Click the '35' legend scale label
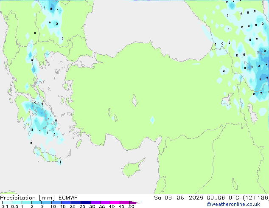 click(x=102, y=206)
